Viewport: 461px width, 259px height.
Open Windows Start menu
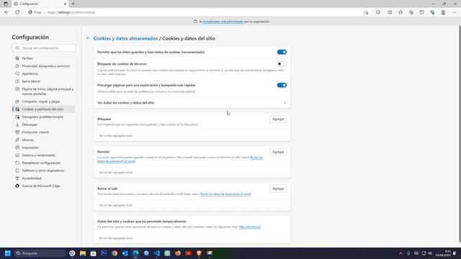click(x=8, y=253)
